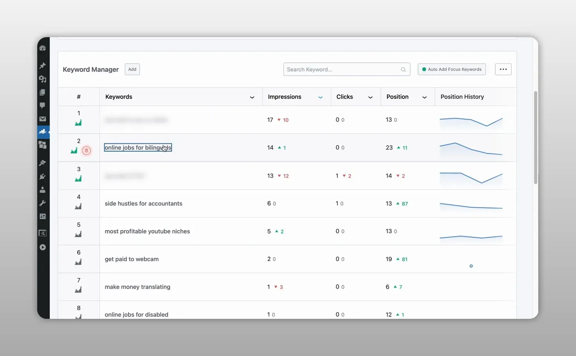Expand the Position column sort chevron

click(x=424, y=97)
